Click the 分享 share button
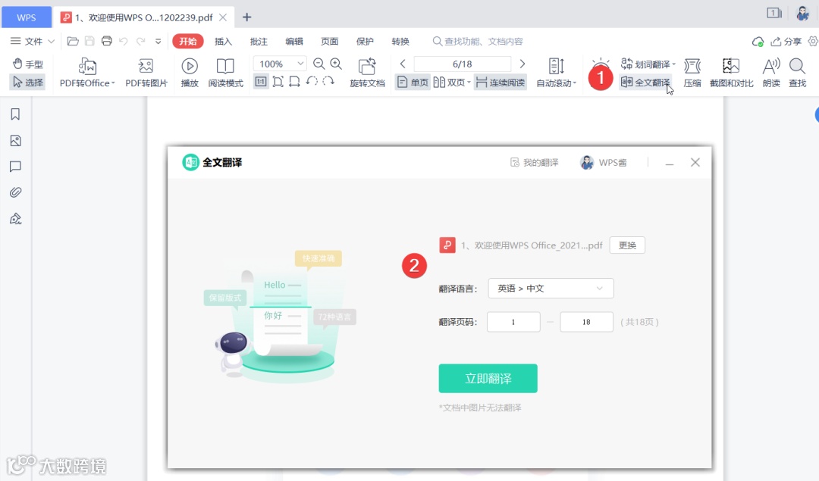This screenshot has height=481, width=819. click(786, 41)
